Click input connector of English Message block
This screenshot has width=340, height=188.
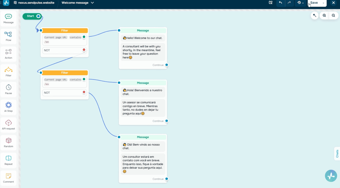tap(119, 30)
